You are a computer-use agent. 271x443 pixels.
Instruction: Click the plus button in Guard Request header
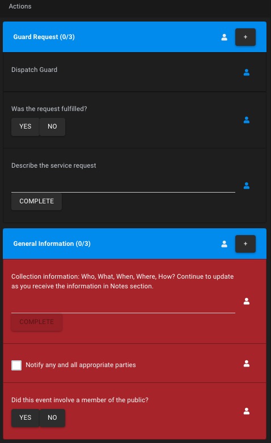[245, 37]
